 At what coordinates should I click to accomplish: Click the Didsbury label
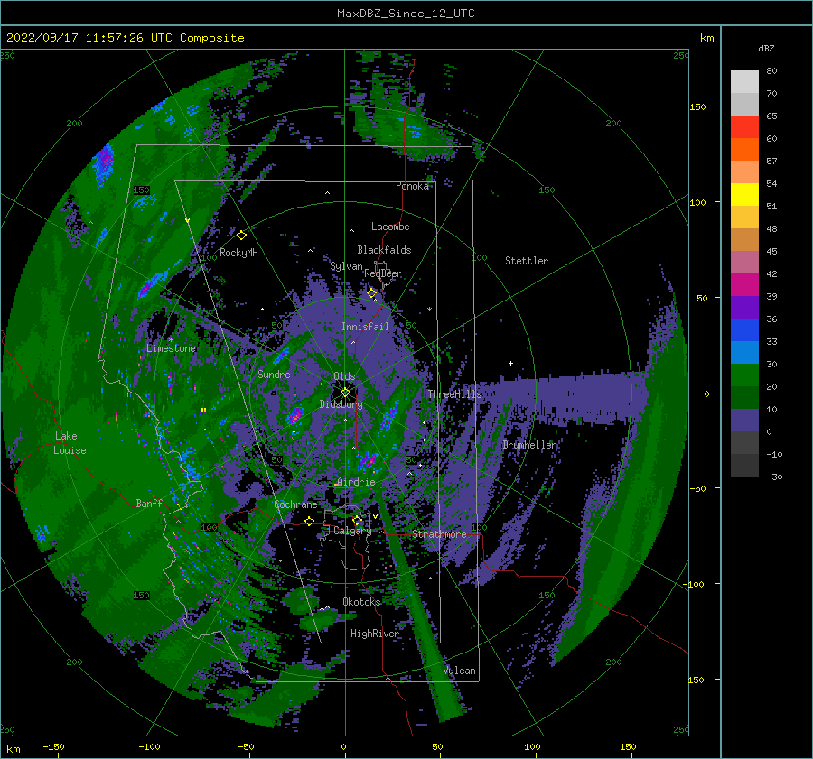coord(341,404)
